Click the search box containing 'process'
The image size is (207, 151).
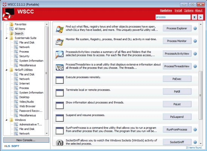point(173,17)
